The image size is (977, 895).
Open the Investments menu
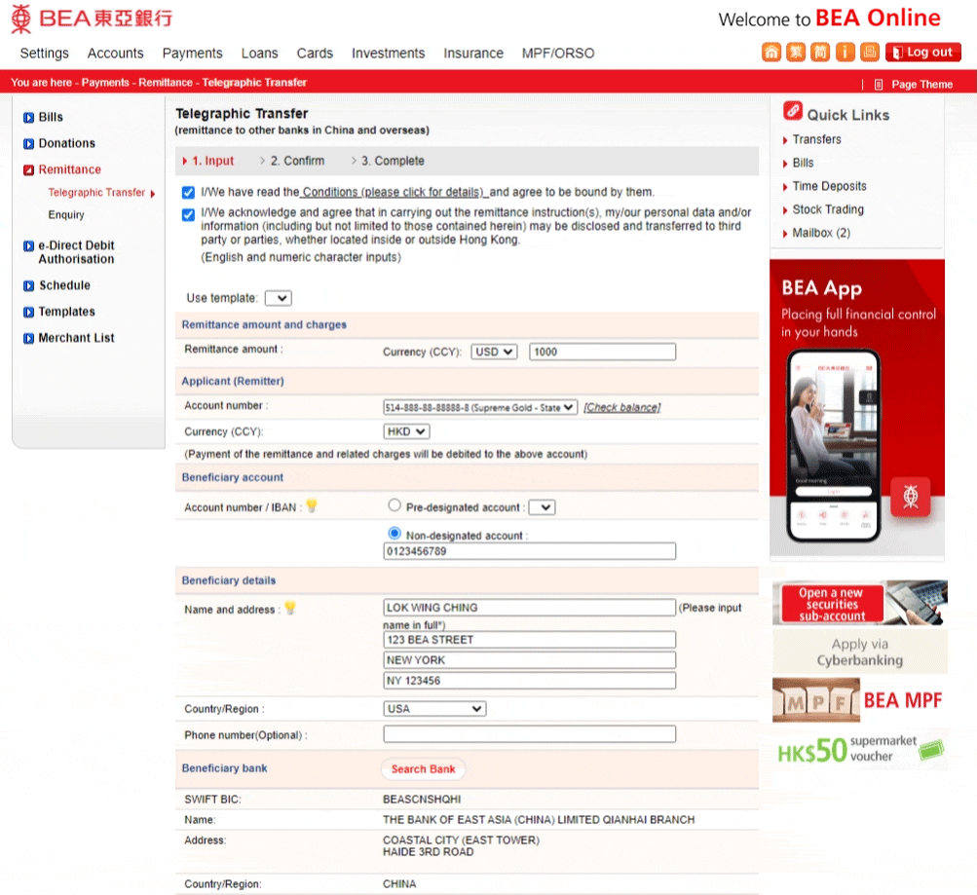tap(389, 54)
